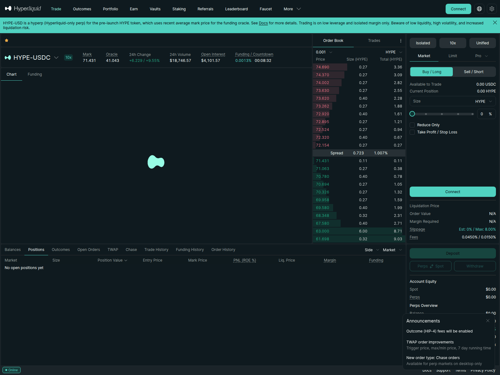Expand the Side filter dropdown
Viewport: 500px width, 375px height.
point(372,250)
